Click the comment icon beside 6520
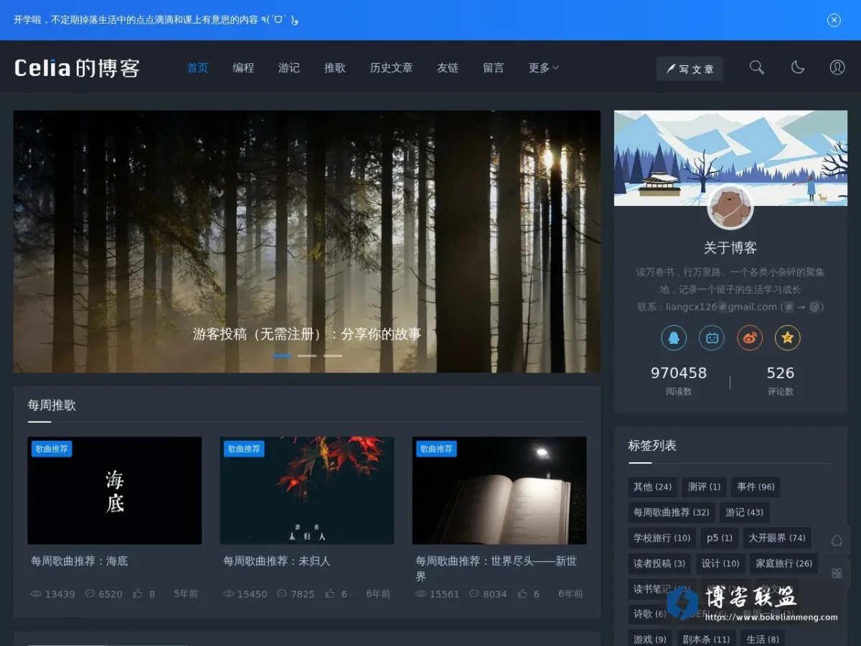 click(x=90, y=594)
